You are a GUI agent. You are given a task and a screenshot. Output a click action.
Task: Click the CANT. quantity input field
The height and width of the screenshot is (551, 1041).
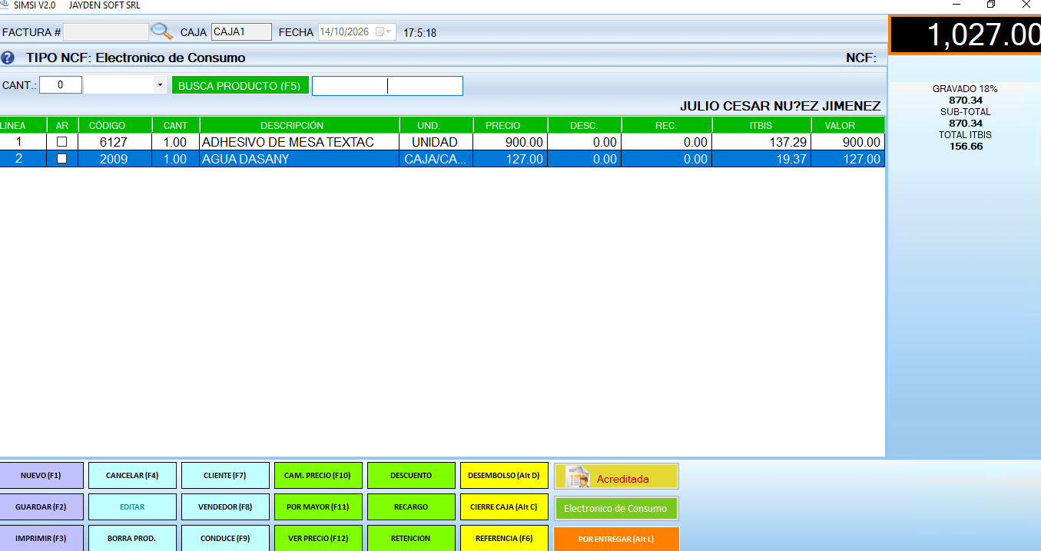click(61, 85)
